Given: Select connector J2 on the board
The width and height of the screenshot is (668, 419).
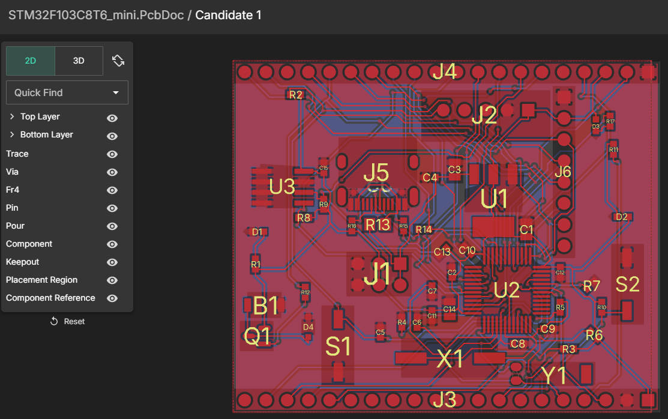Looking at the screenshot, I should pos(484,115).
